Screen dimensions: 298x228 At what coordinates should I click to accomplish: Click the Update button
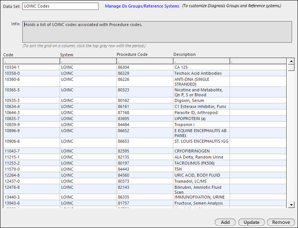(251, 222)
